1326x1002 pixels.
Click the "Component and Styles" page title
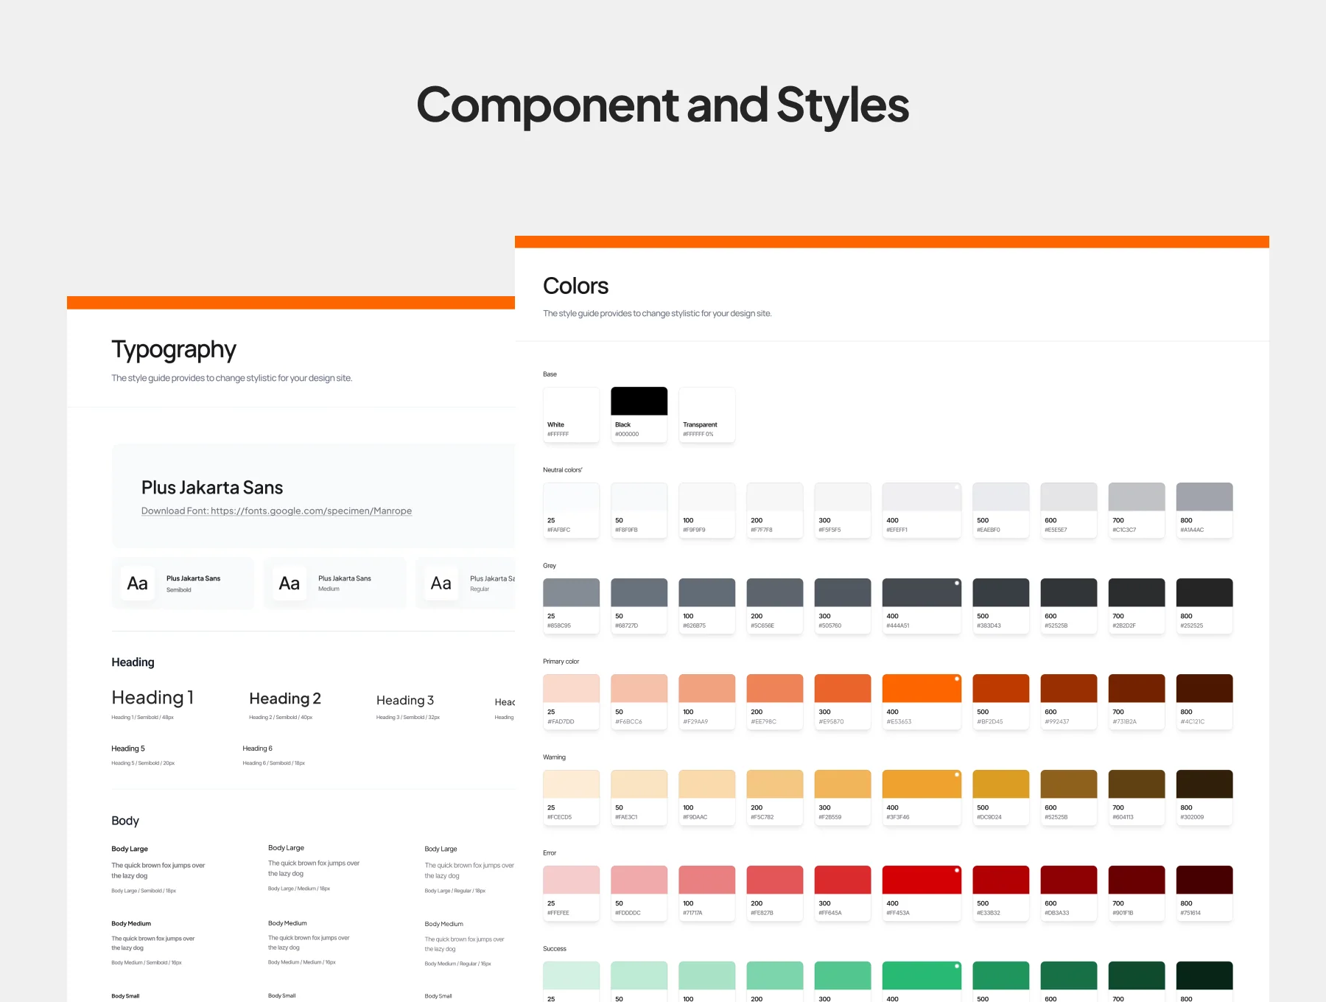tap(663, 105)
